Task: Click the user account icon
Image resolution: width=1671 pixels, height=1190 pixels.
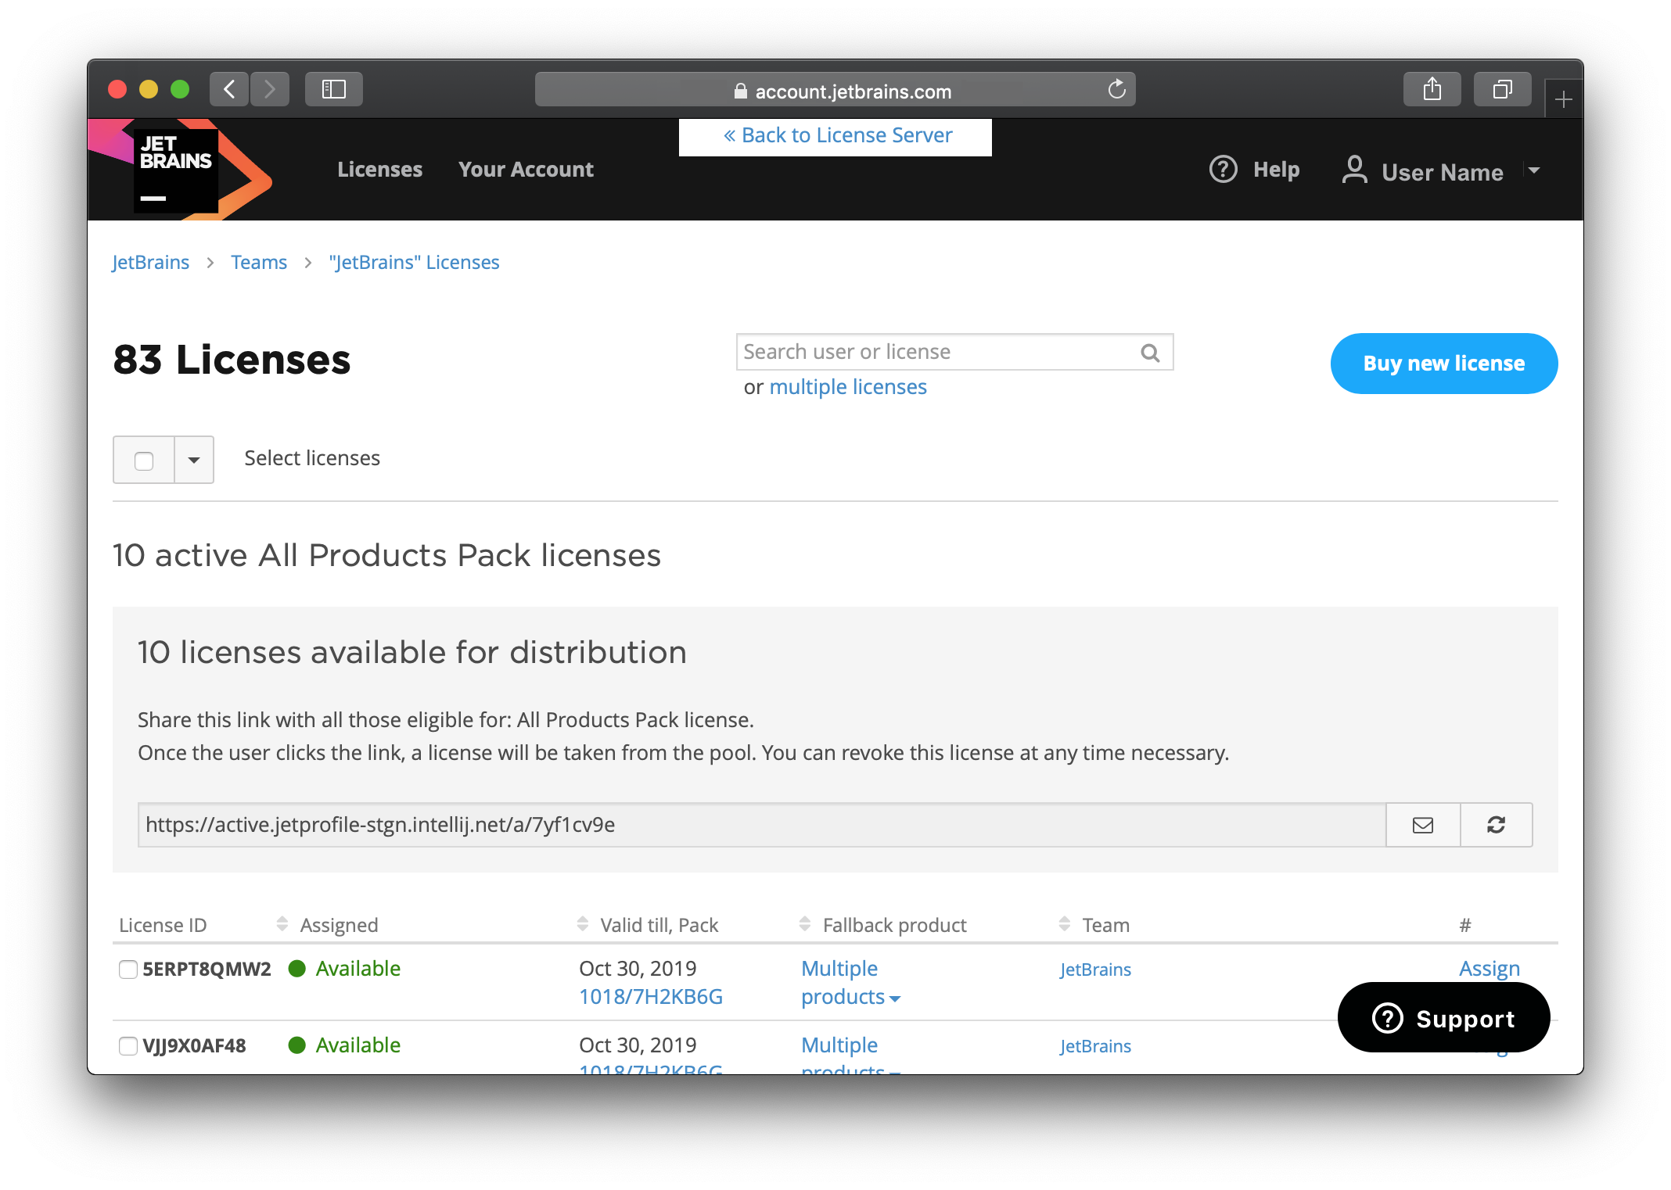Action: (x=1353, y=170)
